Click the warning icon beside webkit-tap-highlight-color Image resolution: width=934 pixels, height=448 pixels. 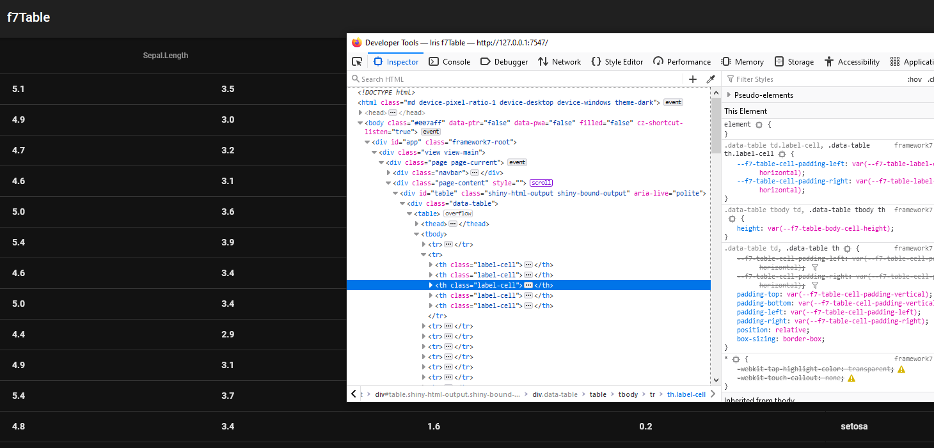point(901,369)
